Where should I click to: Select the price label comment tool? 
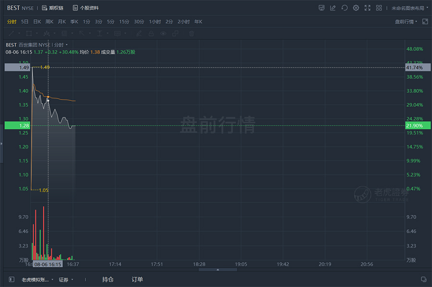[x=117, y=34]
